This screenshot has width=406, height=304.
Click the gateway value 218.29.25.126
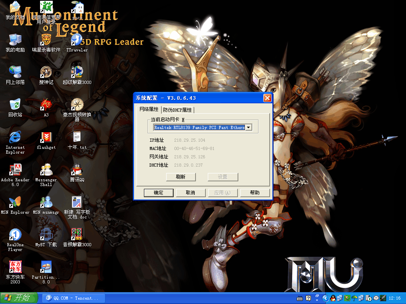pos(190,157)
